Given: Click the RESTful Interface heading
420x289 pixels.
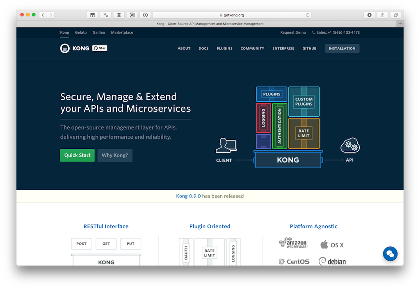Looking at the screenshot, I should coord(106,226).
